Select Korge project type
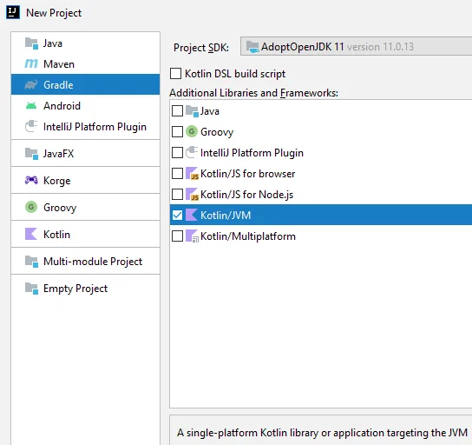 [x=86, y=180]
